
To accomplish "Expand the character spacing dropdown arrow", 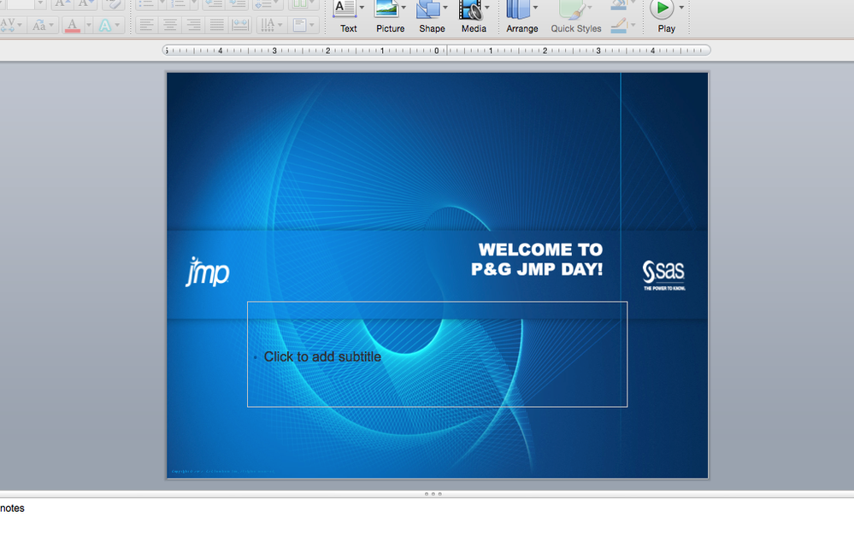I will coord(20,25).
